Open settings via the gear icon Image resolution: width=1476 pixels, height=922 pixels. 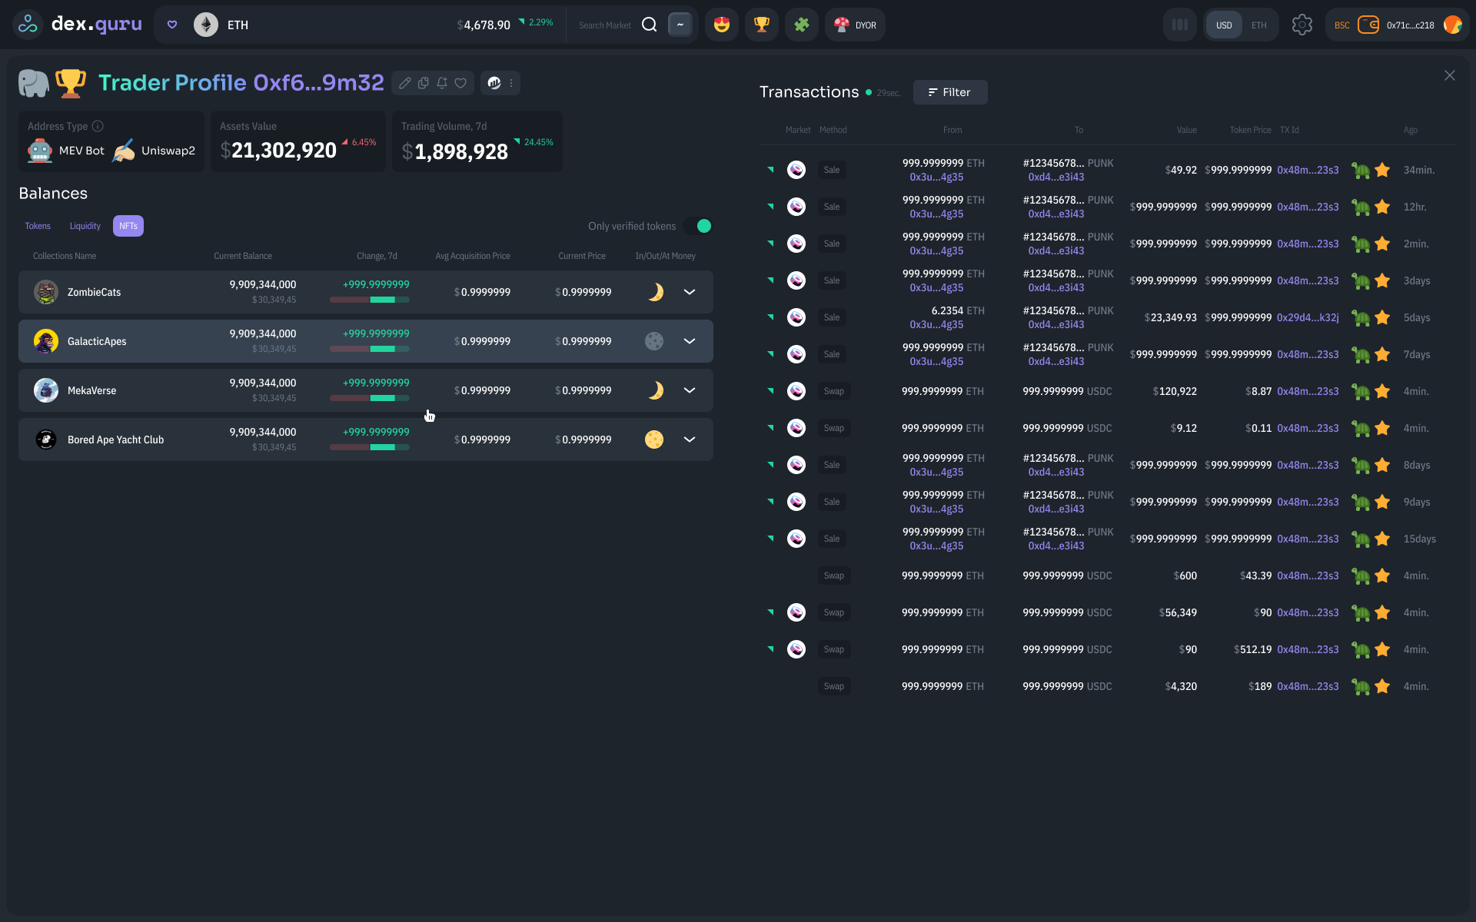pos(1302,25)
